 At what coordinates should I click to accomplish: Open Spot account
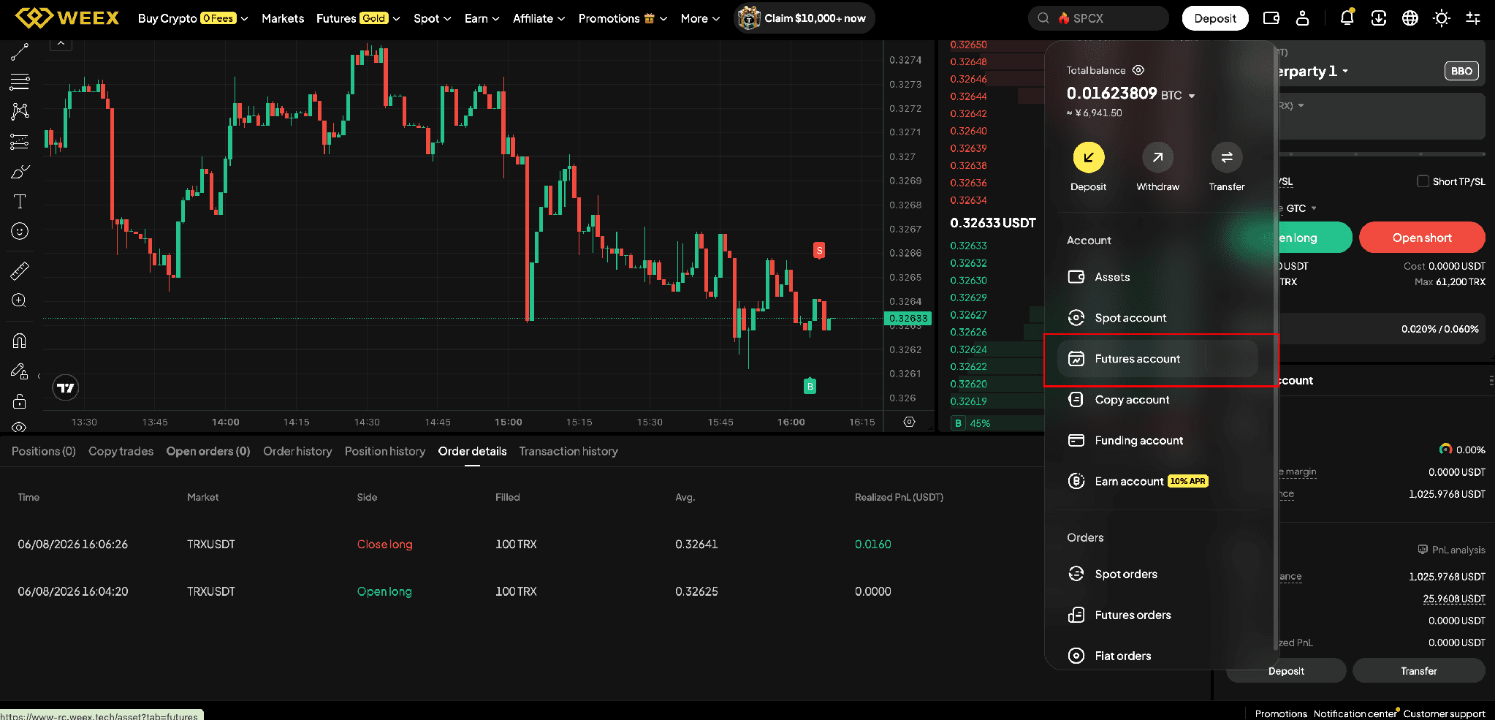coord(1158,318)
